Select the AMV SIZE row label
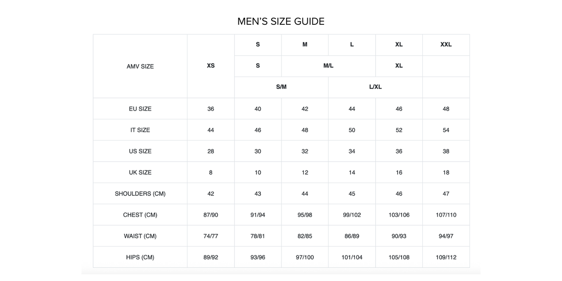 point(140,67)
